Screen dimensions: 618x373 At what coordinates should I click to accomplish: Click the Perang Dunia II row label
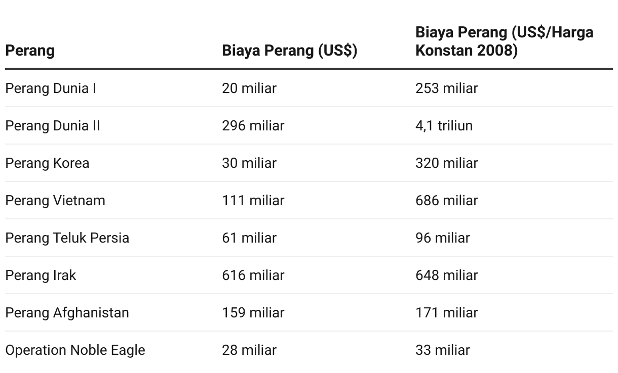53,126
